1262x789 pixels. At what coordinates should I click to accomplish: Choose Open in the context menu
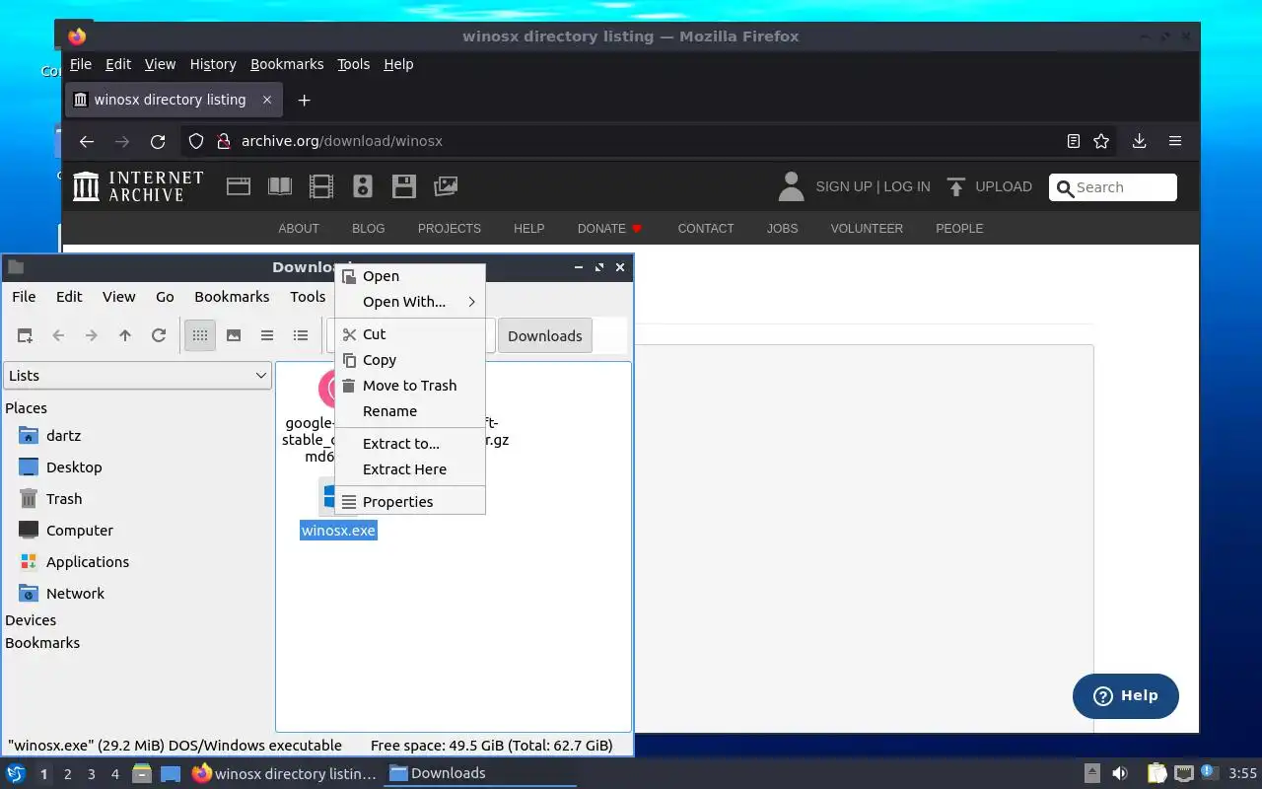pyautogui.click(x=410, y=276)
